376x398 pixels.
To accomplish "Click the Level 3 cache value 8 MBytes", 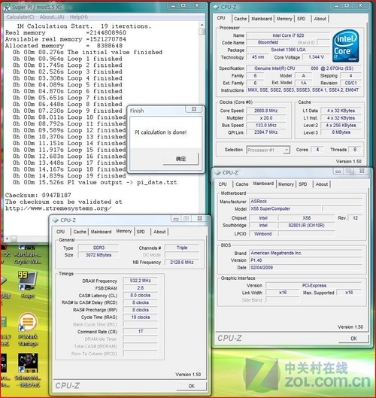I will [x=341, y=132].
